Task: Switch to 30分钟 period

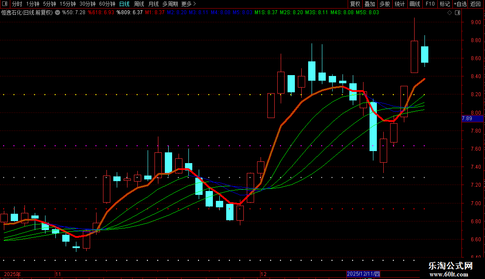Action: 88,4
